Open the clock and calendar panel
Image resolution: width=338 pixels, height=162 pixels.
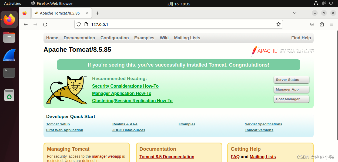pos(179,4)
